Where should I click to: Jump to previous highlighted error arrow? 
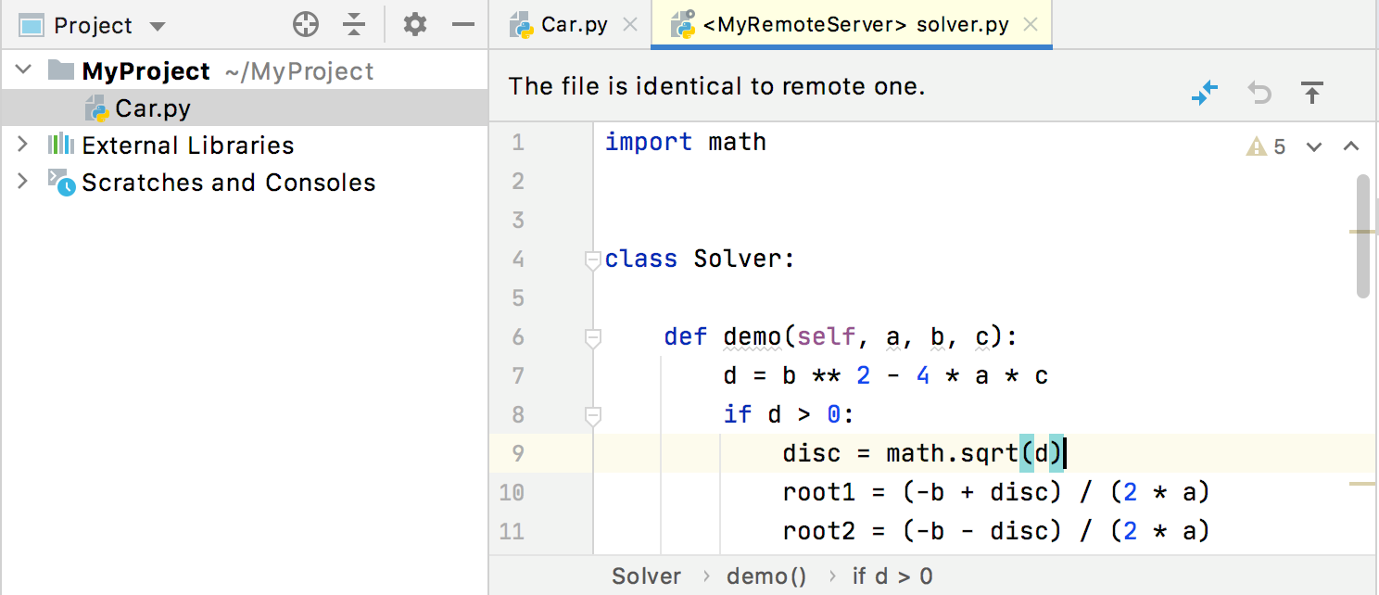tap(1351, 146)
